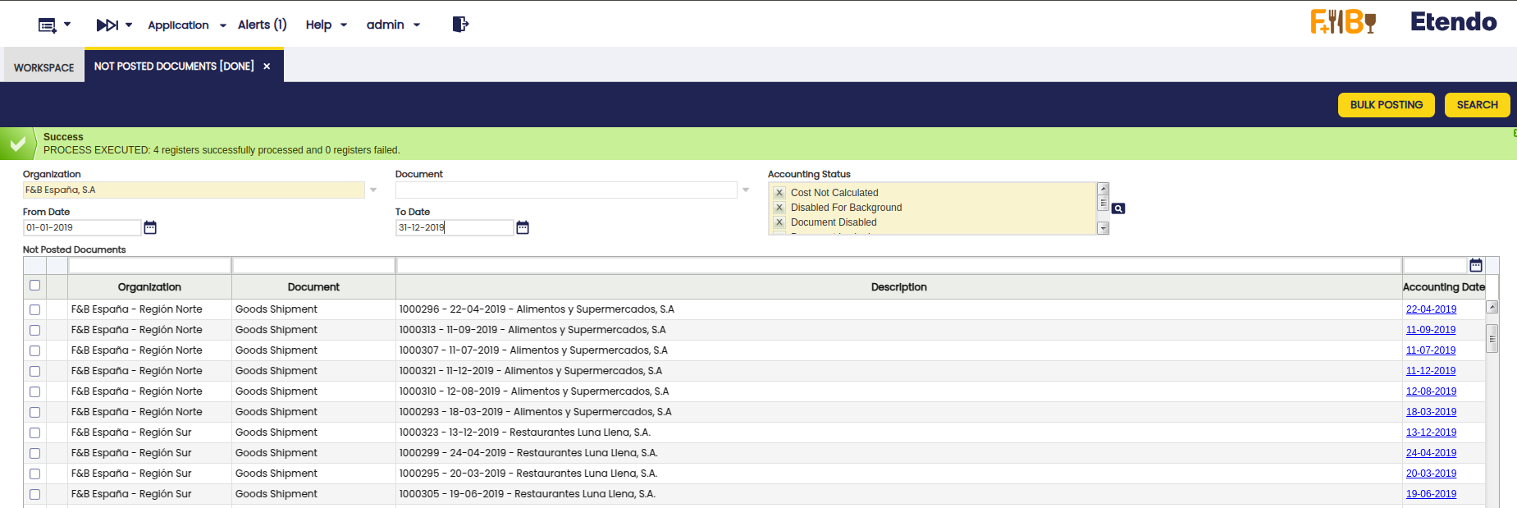
Task: Open the 11-09-2019 accounting date link
Action: [1431, 330]
